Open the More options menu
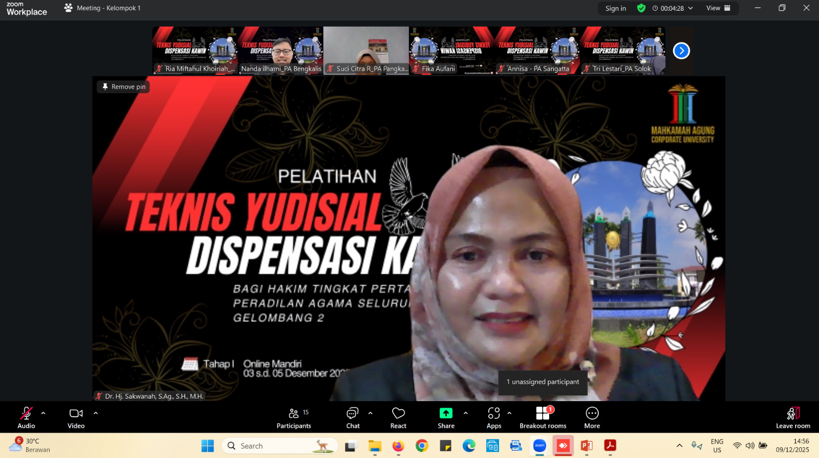819x458 pixels. [x=592, y=418]
